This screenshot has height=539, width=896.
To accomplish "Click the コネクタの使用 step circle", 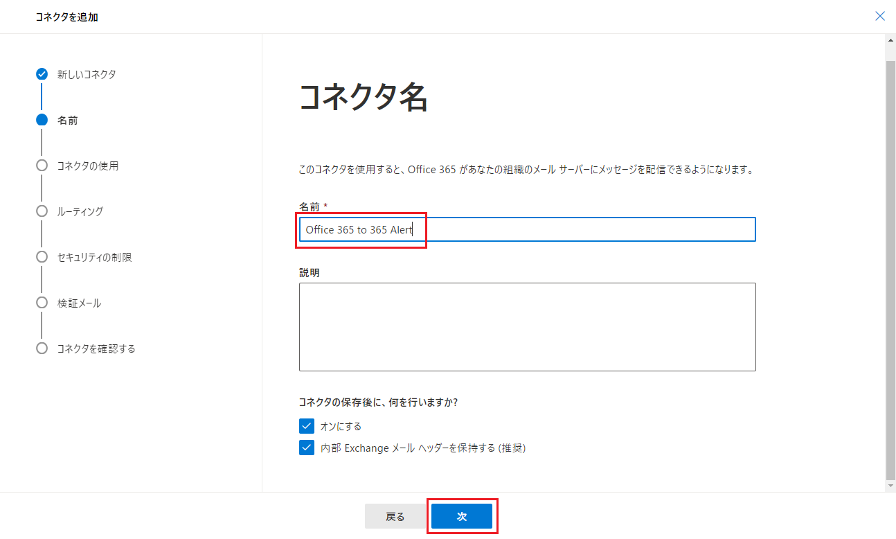I will [x=42, y=166].
